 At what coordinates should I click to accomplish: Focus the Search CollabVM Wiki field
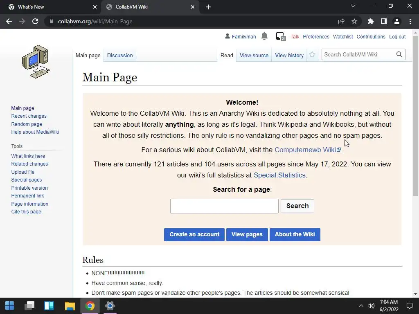(x=358, y=54)
